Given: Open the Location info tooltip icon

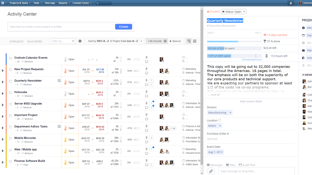Looking at the screenshot, I should point(220,120).
